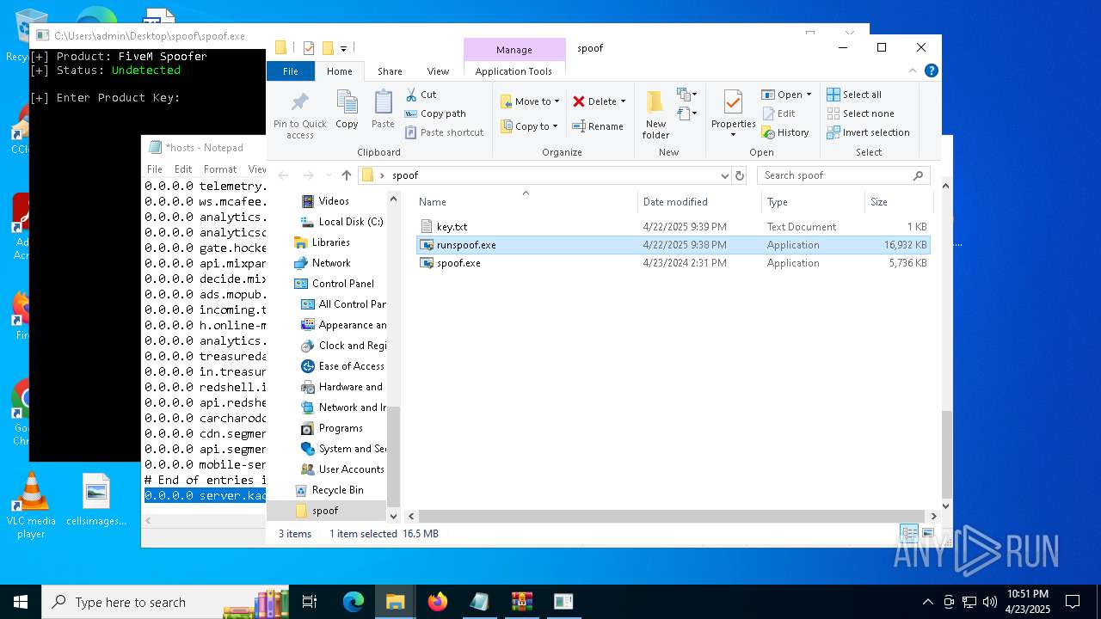This screenshot has height=619, width=1101.
Task: Open the Move to dropdown
Action: pos(530,101)
